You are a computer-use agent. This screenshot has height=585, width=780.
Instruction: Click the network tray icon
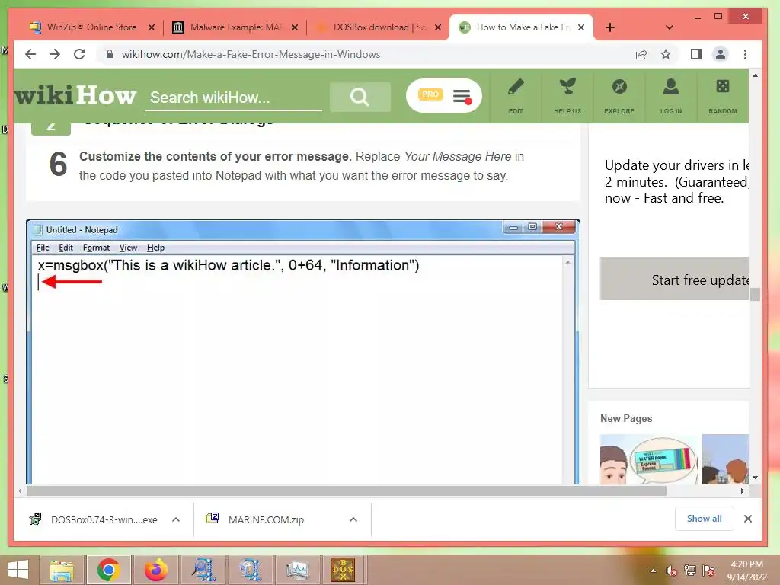click(x=690, y=571)
